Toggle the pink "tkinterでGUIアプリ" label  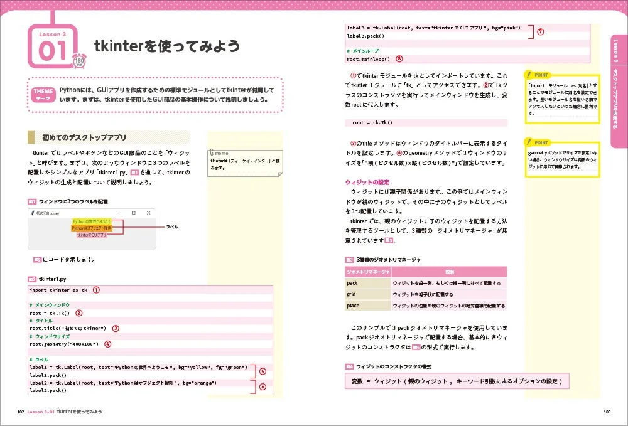click(x=93, y=235)
